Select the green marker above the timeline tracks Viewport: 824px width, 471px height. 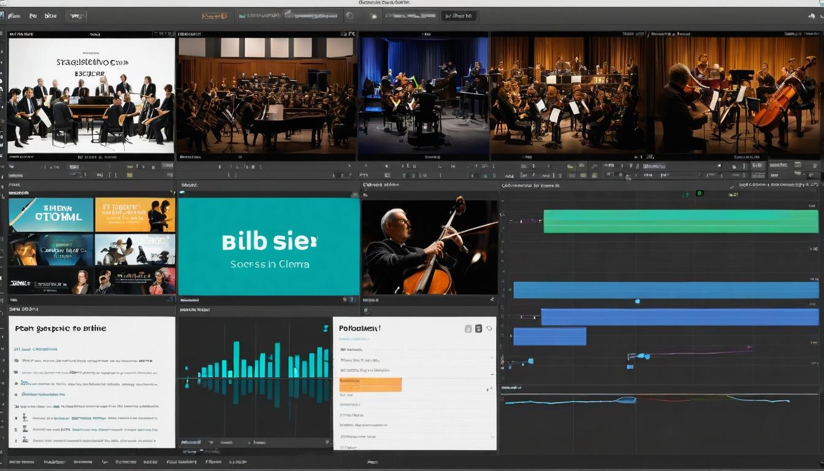click(700, 193)
